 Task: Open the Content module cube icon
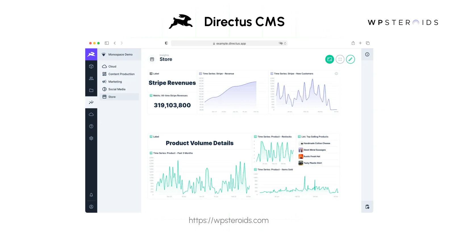pos(91,66)
